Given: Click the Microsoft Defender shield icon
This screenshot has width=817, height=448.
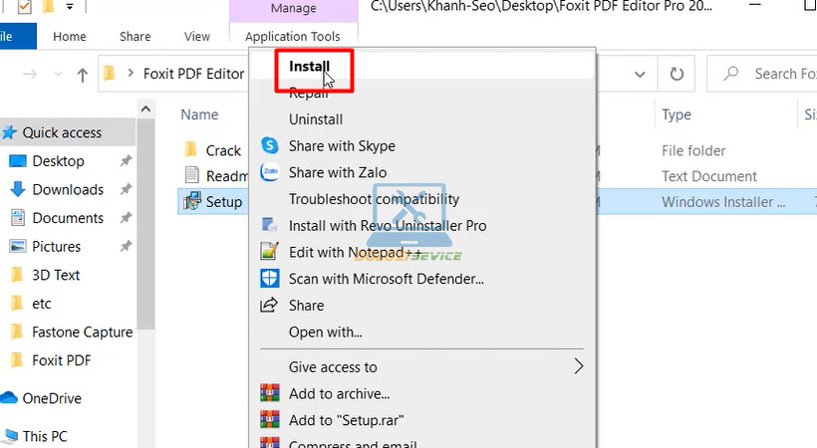Looking at the screenshot, I should pyautogui.click(x=269, y=279).
